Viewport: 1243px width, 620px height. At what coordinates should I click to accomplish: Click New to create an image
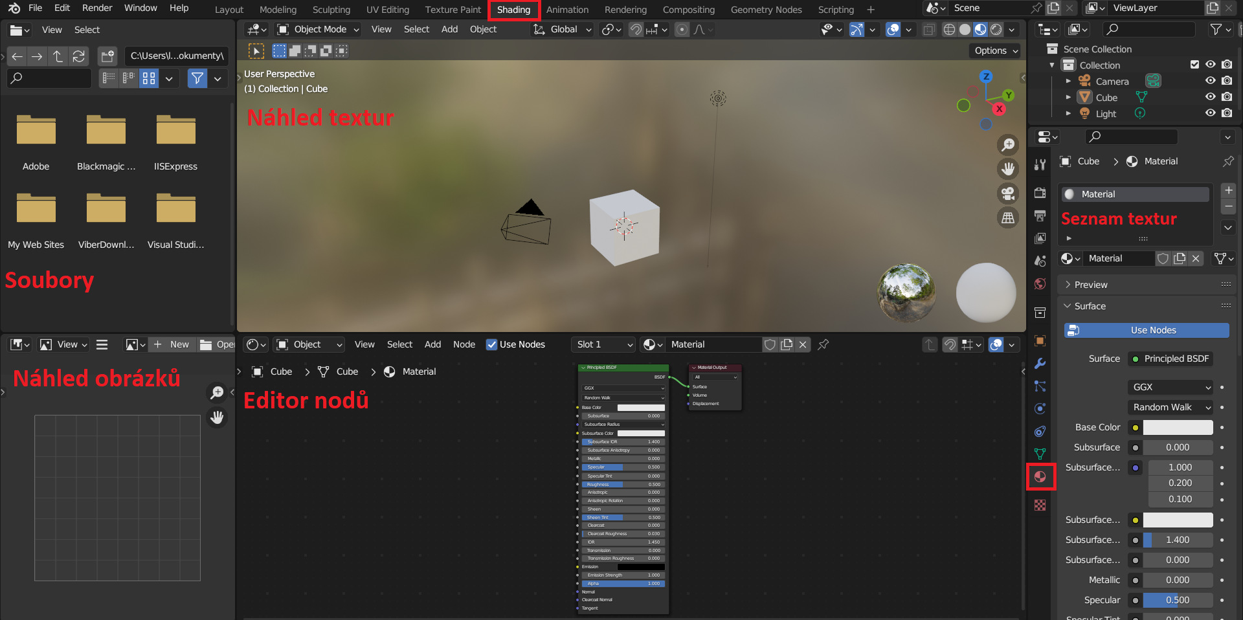[x=173, y=344]
